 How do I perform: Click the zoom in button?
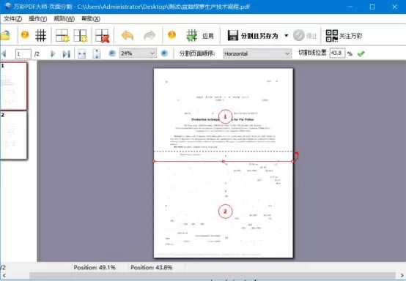(x=164, y=53)
